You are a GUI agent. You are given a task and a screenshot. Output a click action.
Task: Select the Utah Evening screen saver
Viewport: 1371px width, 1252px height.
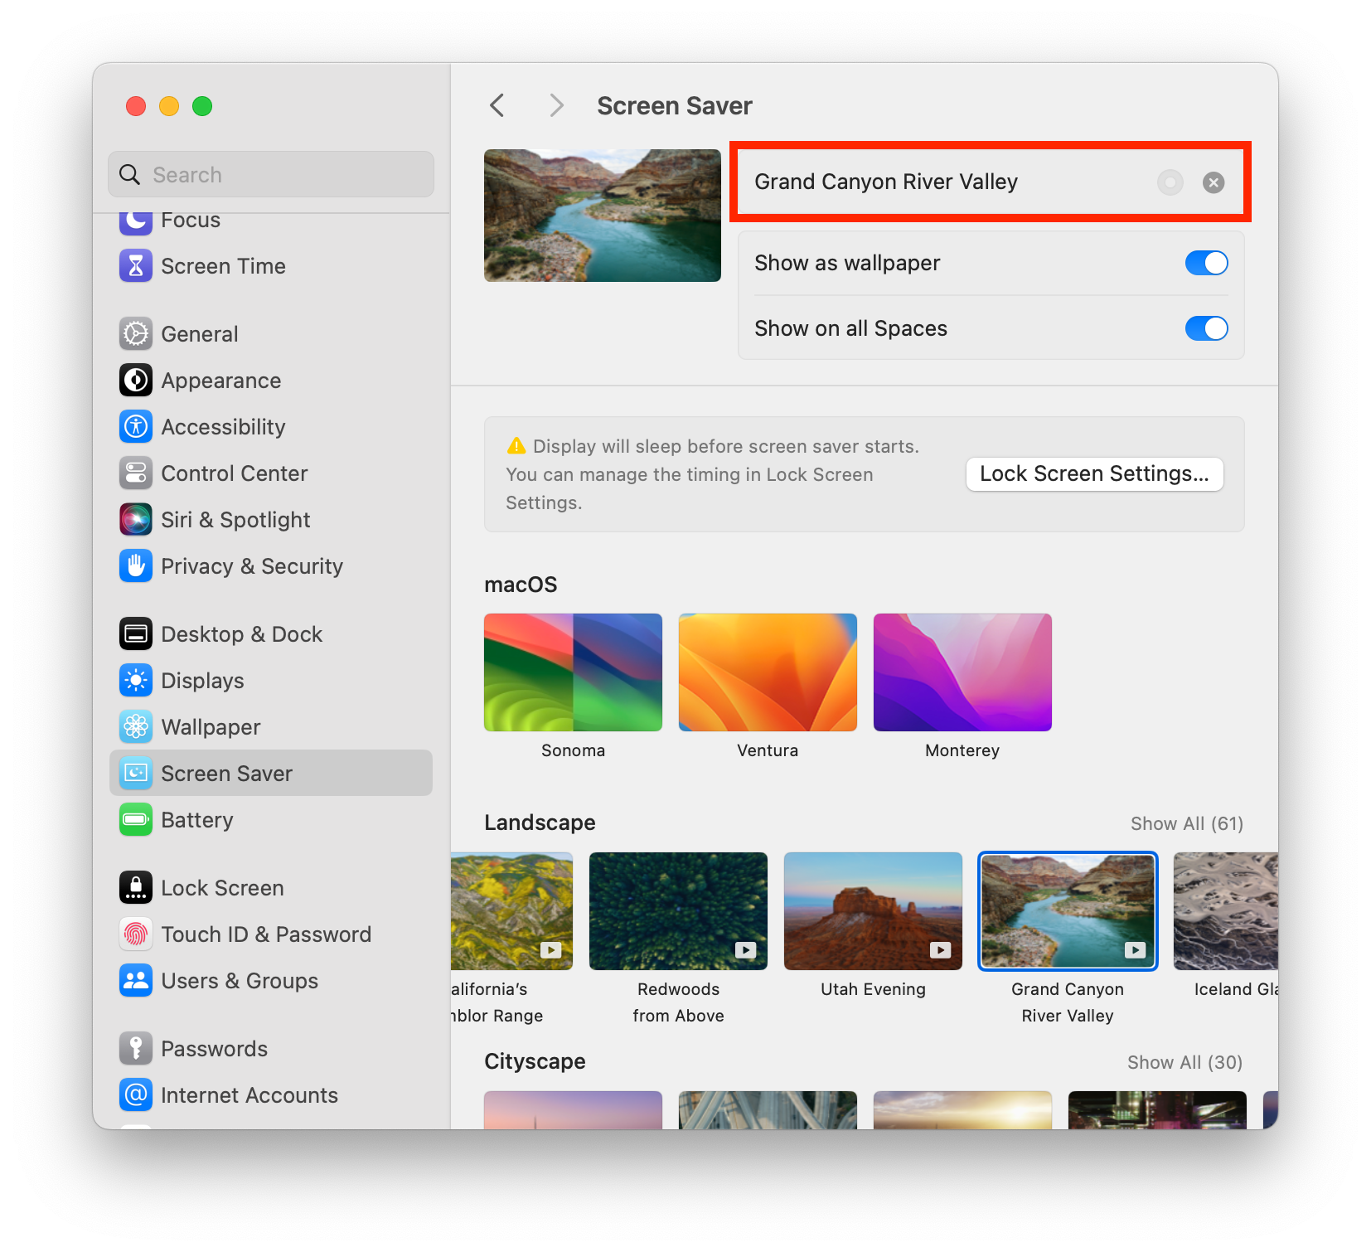point(873,911)
